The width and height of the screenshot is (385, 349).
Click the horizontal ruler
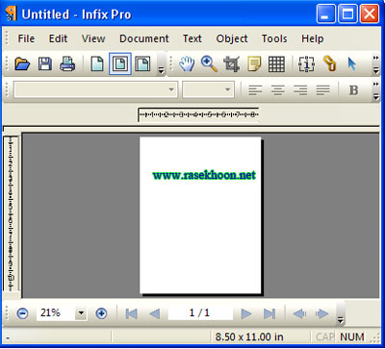[198, 114]
